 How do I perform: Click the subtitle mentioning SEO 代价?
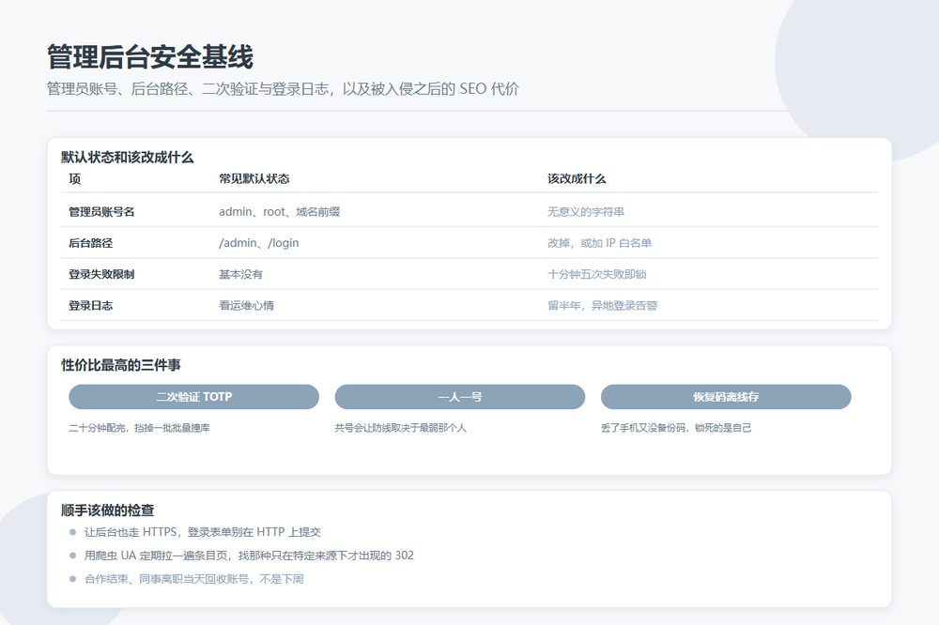click(x=283, y=89)
